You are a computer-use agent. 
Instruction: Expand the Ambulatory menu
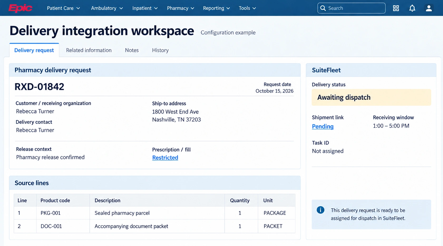coord(107,8)
